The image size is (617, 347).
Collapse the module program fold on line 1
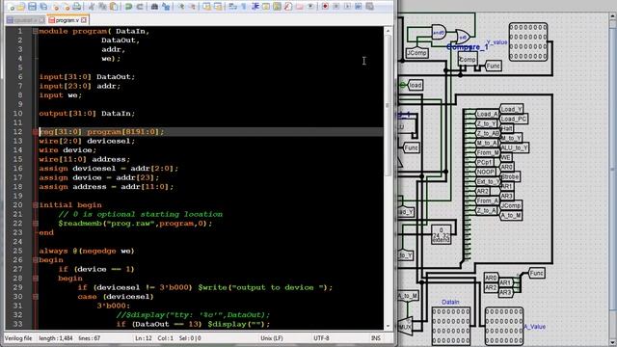pyautogui.click(x=35, y=31)
